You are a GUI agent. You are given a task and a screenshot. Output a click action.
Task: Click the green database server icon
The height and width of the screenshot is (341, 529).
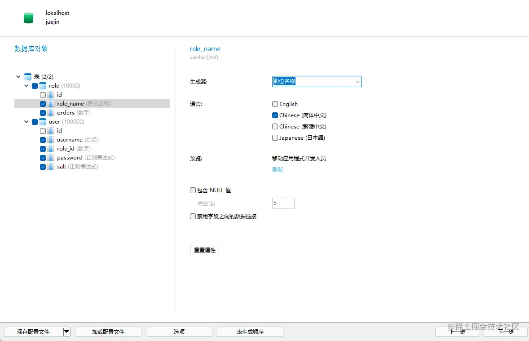click(28, 18)
